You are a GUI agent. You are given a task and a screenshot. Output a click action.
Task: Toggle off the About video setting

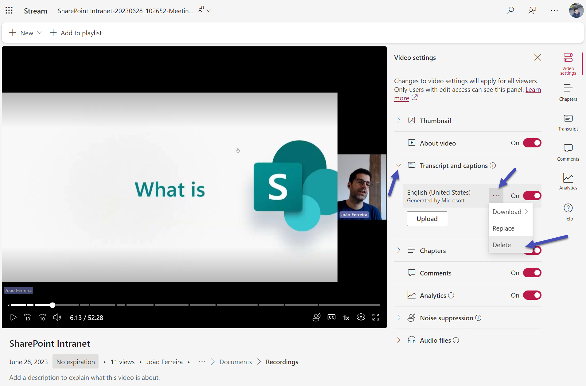532,143
